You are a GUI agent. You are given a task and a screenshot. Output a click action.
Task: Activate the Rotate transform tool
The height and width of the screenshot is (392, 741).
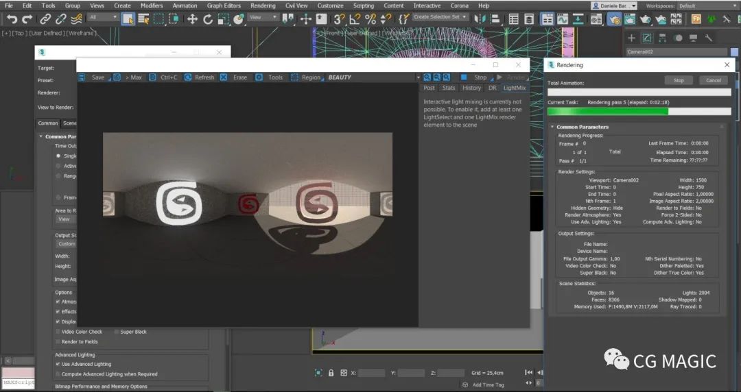pyautogui.click(x=209, y=19)
